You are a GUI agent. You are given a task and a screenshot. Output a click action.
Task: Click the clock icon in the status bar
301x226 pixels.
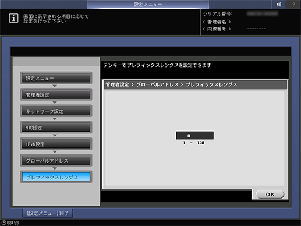[x=3, y=223]
